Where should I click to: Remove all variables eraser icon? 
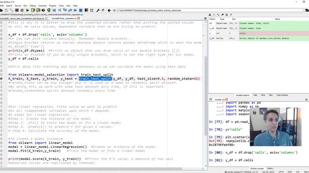tap(223, 15)
